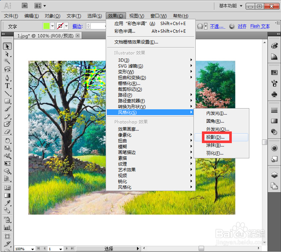Viewport: 281px width, 252px height.
Task: Open the stroke color dropdown arrow
Action: pyautogui.click(x=66, y=26)
